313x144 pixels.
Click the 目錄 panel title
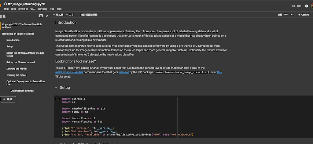[3, 16]
